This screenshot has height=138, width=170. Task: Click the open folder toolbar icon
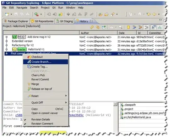tap(106, 14)
